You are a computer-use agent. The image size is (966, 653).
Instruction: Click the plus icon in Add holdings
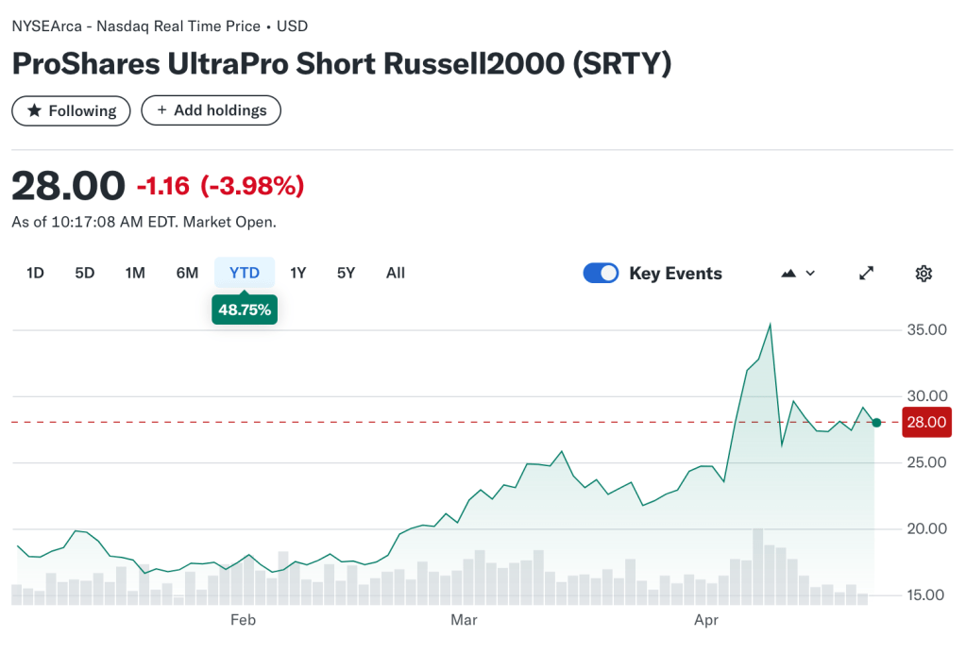[162, 110]
